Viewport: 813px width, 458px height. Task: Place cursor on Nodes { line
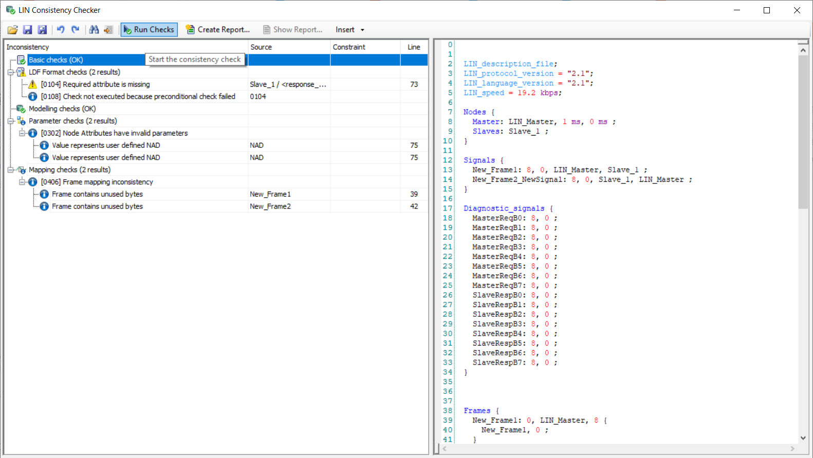pos(478,112)
